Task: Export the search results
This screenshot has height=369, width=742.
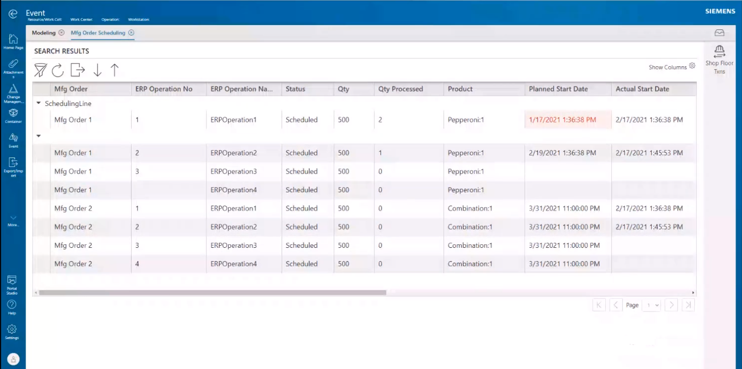Action: [76, 70]
